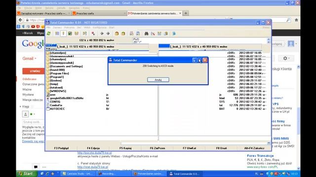Viewport: 316px width, 177px height.
Task: Click the Alt+F4 Zakończ button
Action: 254,148
